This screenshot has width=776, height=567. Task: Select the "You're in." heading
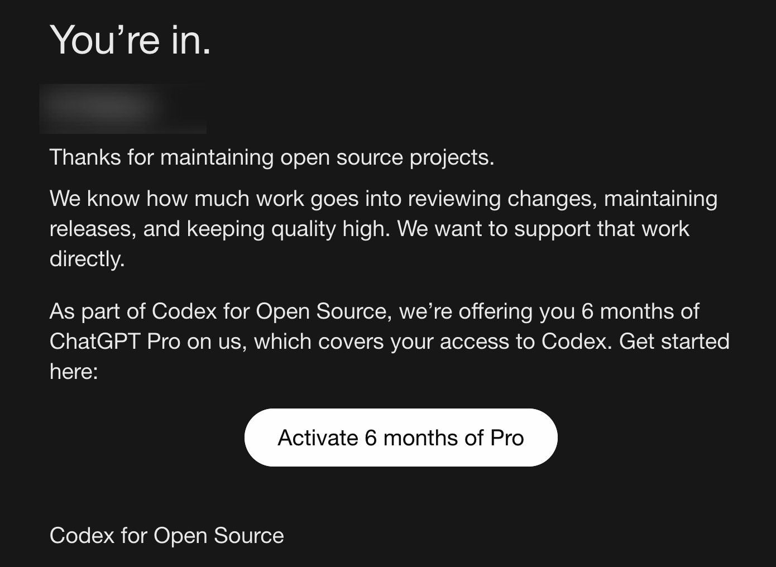pos(131,40)
